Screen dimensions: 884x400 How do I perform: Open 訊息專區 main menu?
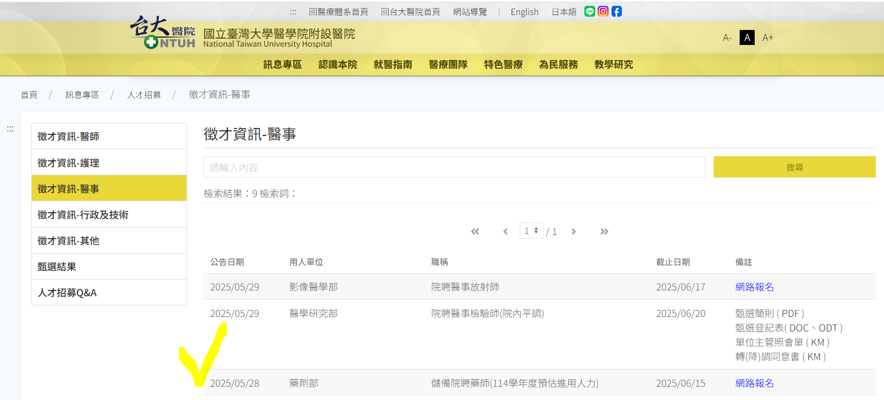[x=282, y=65]
